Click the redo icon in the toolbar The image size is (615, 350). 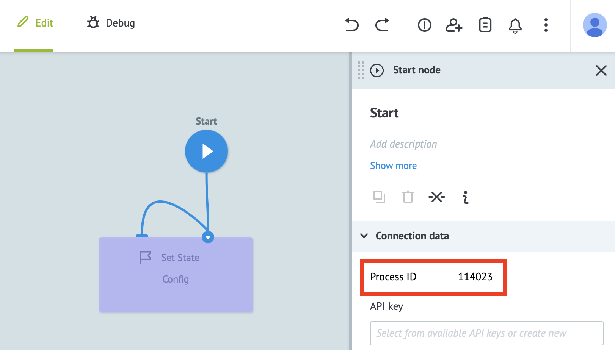(x=382, y=25)
